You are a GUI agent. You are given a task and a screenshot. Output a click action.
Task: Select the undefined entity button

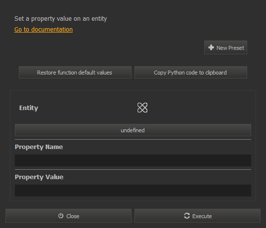tap(133, 130)
